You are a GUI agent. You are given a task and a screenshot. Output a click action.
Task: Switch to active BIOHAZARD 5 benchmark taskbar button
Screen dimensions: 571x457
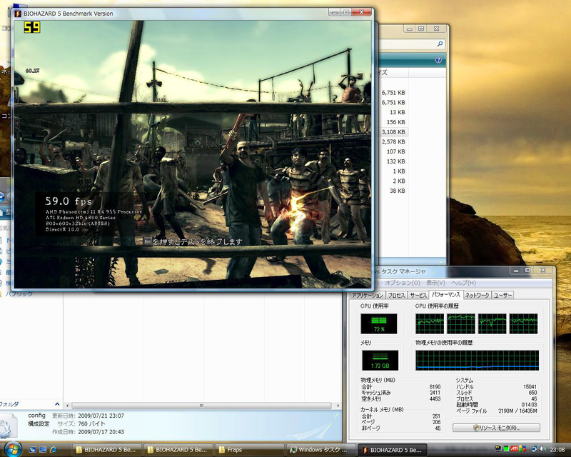point(392,450)
